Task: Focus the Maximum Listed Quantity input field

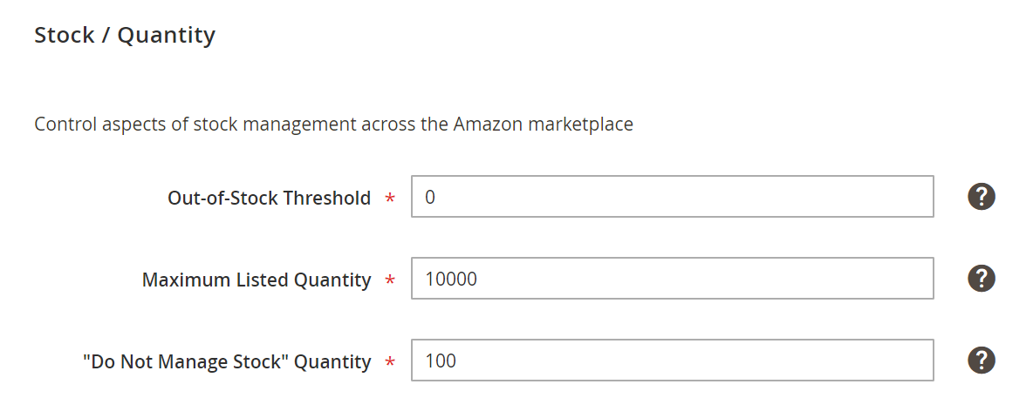Action: click(673, 279)
